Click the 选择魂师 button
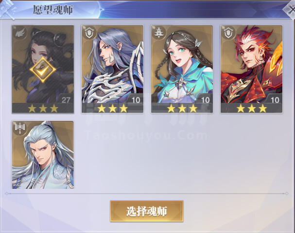Screen dimensions: 295x233 pos(147,211)
